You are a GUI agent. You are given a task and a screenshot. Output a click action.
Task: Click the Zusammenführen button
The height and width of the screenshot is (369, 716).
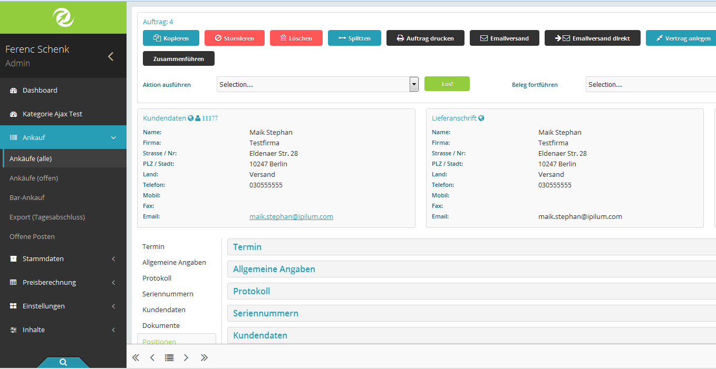click(179, 58)
